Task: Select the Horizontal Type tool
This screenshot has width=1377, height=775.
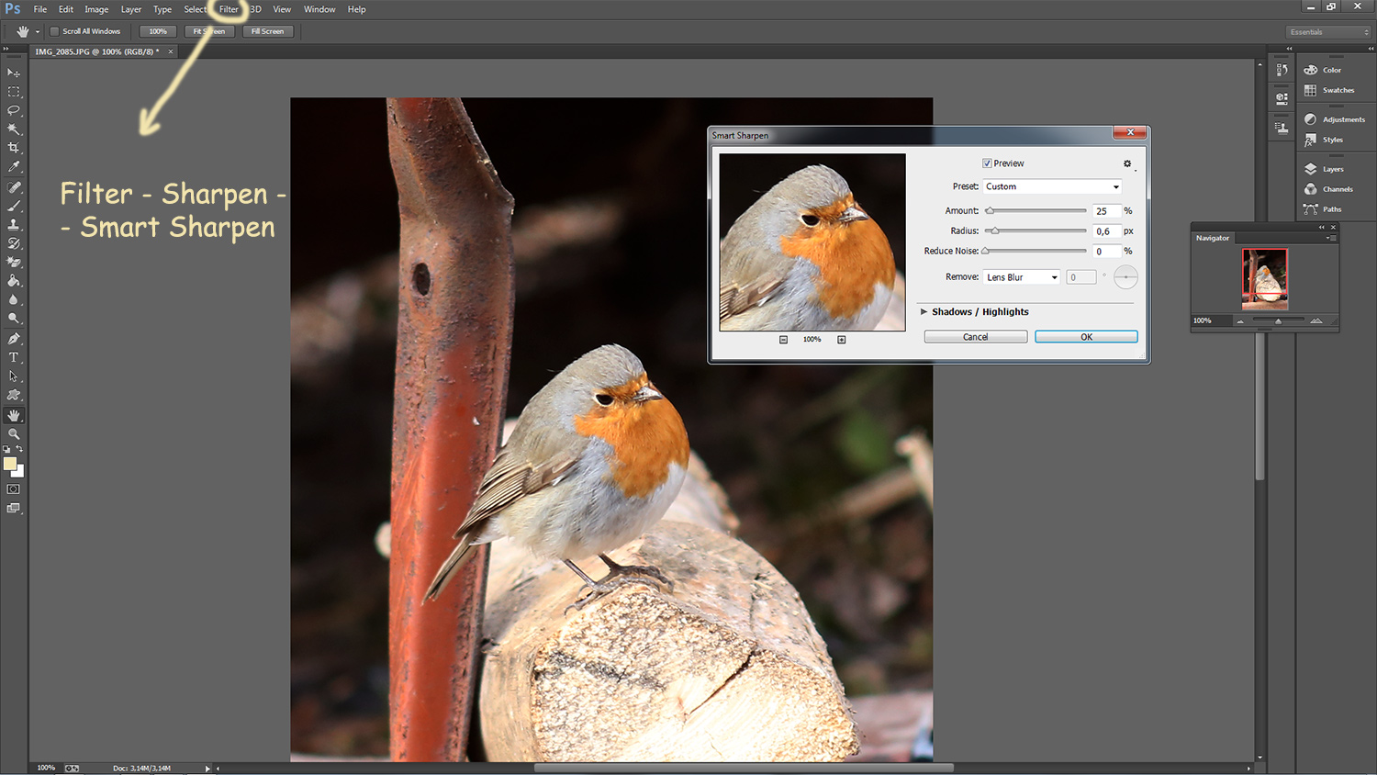Action: pyautogui.click(x=14, y=357)
